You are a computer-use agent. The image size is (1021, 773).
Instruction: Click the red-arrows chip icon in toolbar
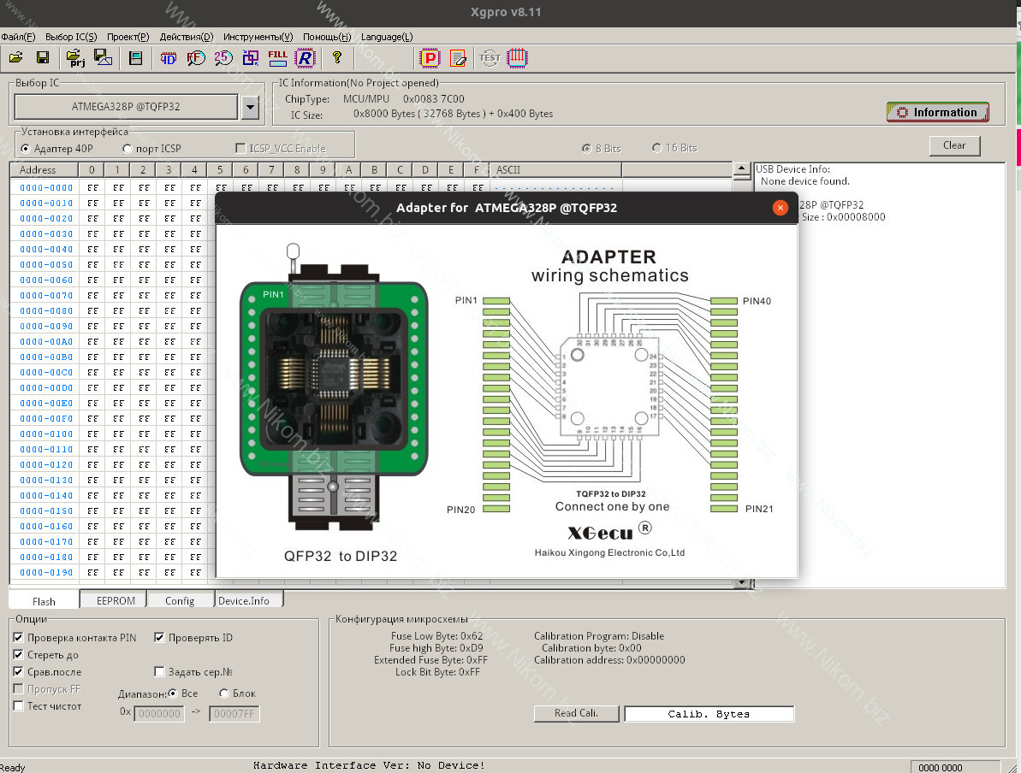(517, 58)
